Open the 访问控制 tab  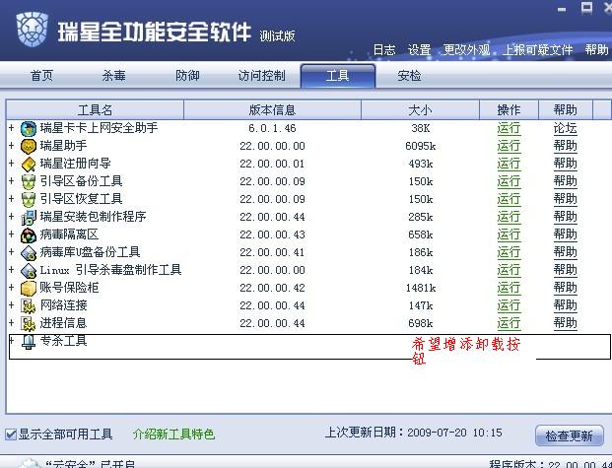click(261, 75)
